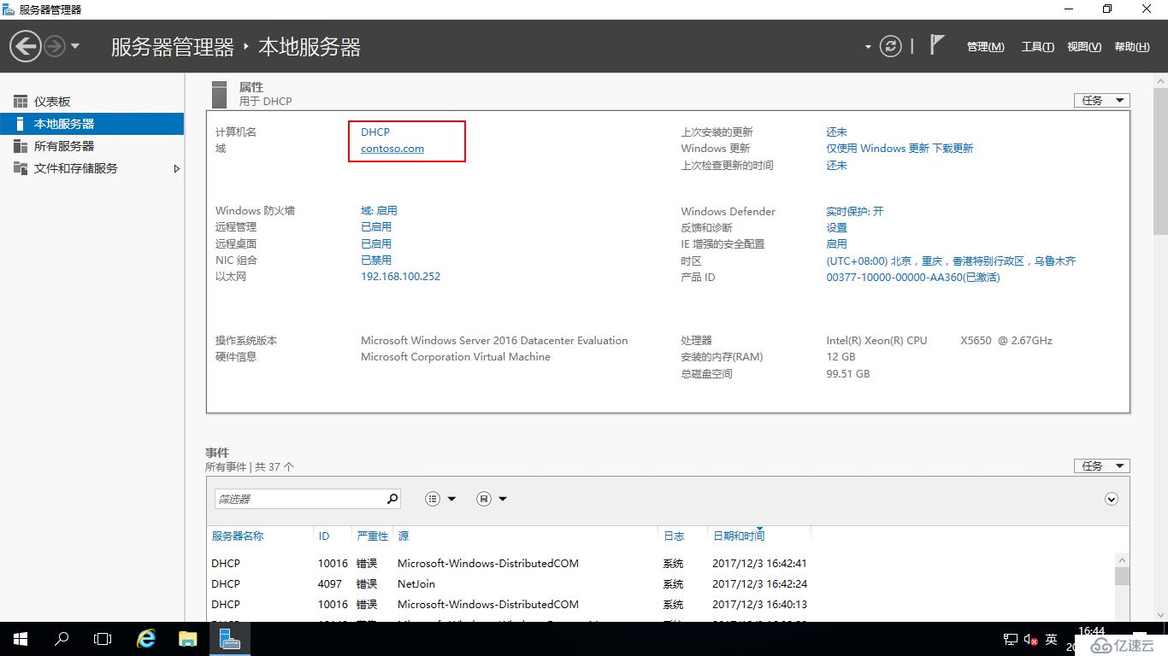The height and width of the screenshot is (656, 1168).
Task: Expand the events section chevron circle
Action: point(1112,499)
